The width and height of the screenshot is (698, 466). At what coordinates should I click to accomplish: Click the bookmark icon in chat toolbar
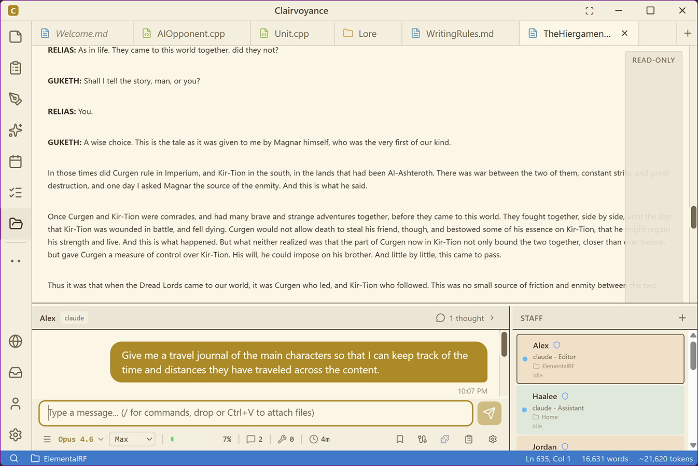400,439
